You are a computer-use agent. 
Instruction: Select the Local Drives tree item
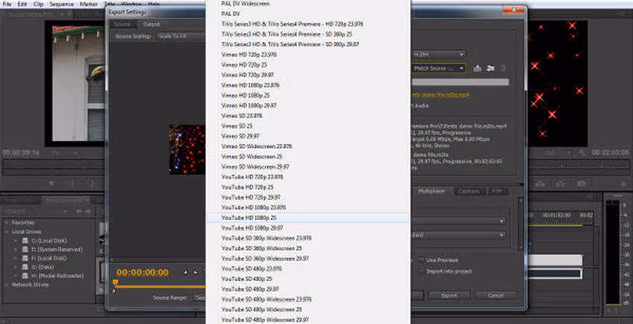[x=27, y=232]
